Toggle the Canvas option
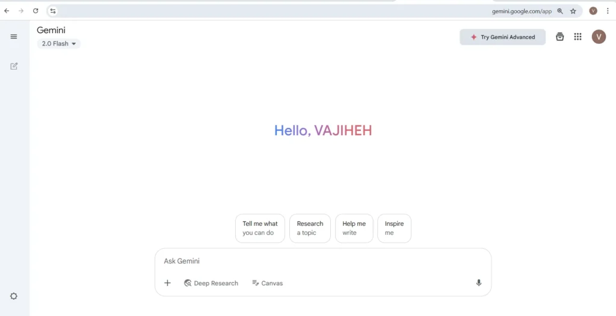 pyautogui.click(x=268, y=283)
